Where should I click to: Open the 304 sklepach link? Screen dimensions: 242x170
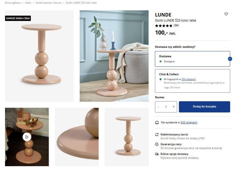[189, 79]
